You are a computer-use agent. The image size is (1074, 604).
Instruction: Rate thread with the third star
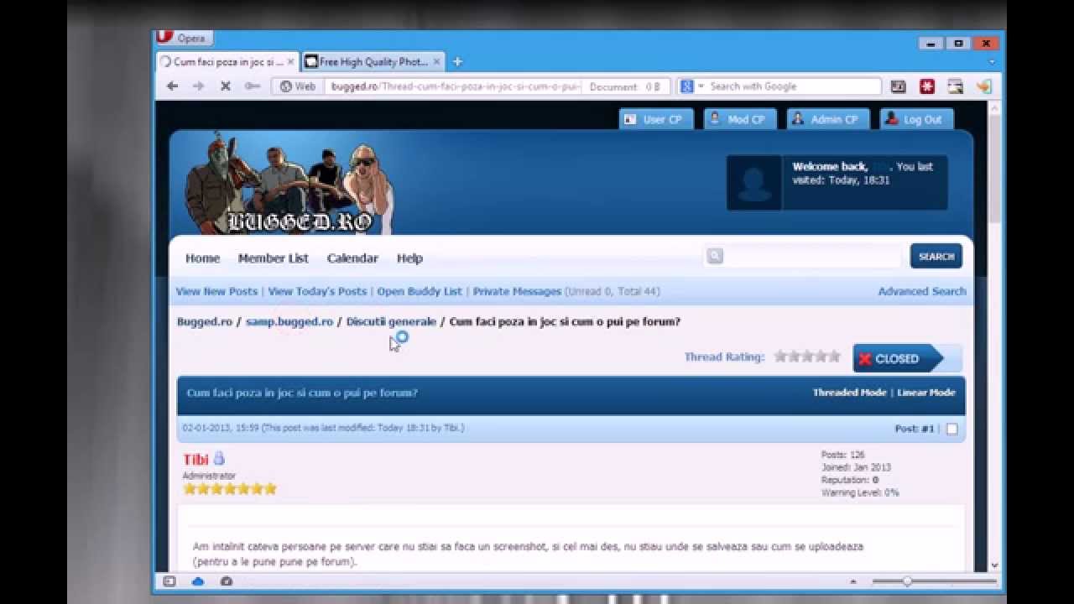pos(807,357)
